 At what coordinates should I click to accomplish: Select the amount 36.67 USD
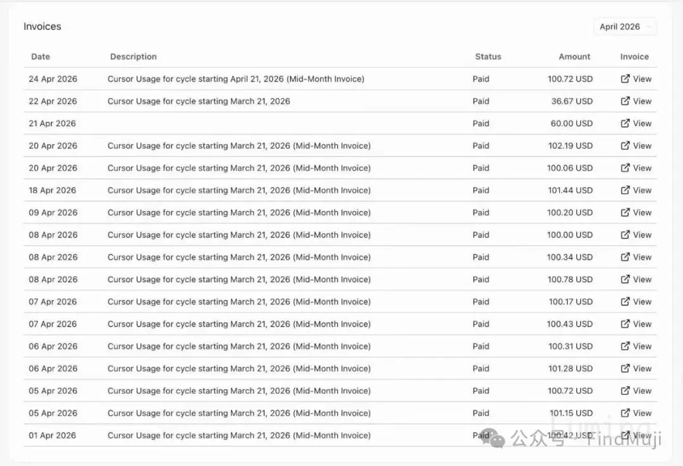click(x=572, y=101)
